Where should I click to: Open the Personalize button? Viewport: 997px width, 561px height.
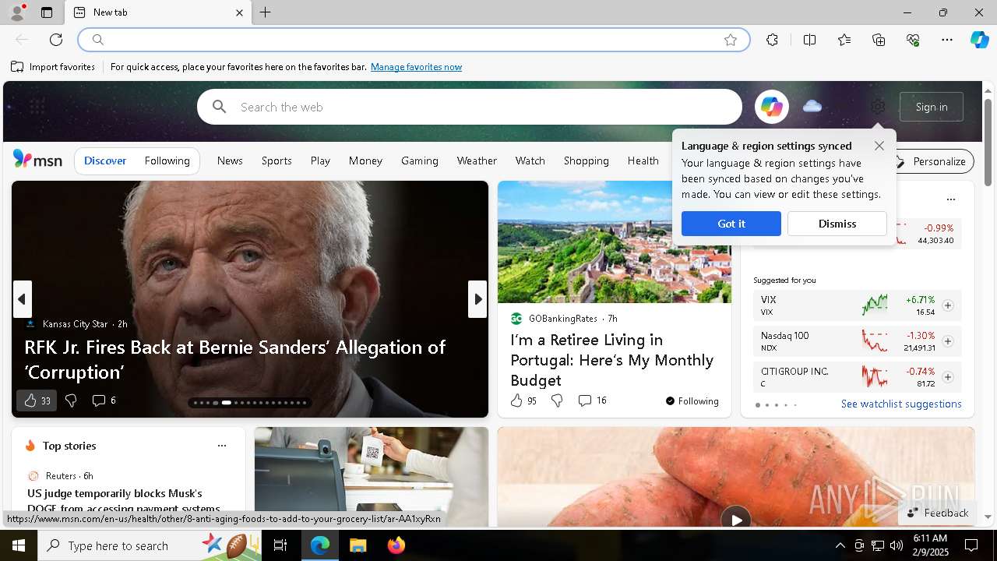[931, 161]
